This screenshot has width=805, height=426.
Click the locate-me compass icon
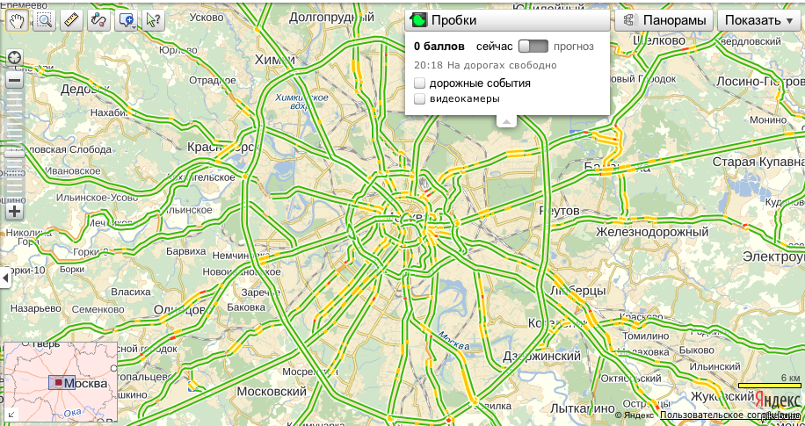click(14, 59)
